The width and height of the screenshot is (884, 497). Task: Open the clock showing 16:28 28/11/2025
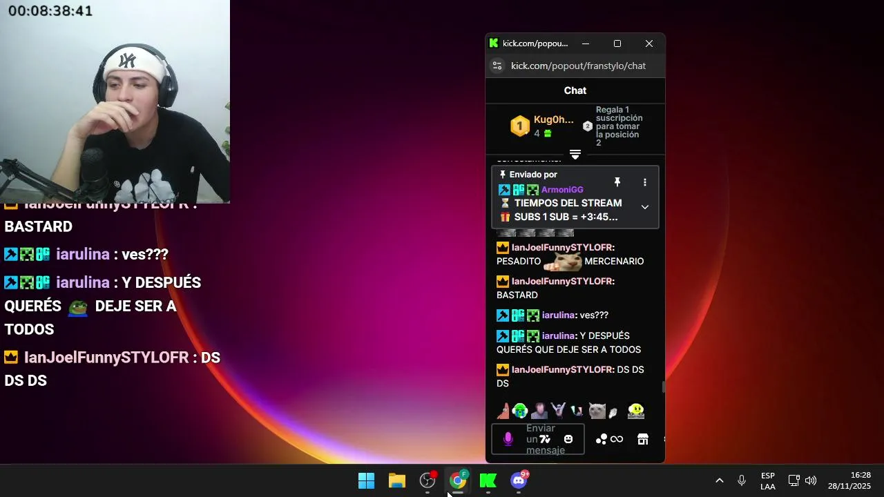pos(850,480)
